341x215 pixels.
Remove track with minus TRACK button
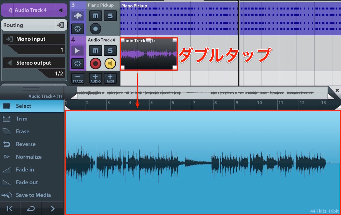coord(78,78)
